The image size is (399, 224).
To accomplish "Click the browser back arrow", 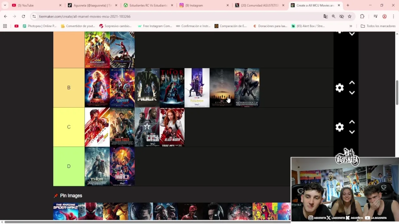I will [x=5, y=16].
